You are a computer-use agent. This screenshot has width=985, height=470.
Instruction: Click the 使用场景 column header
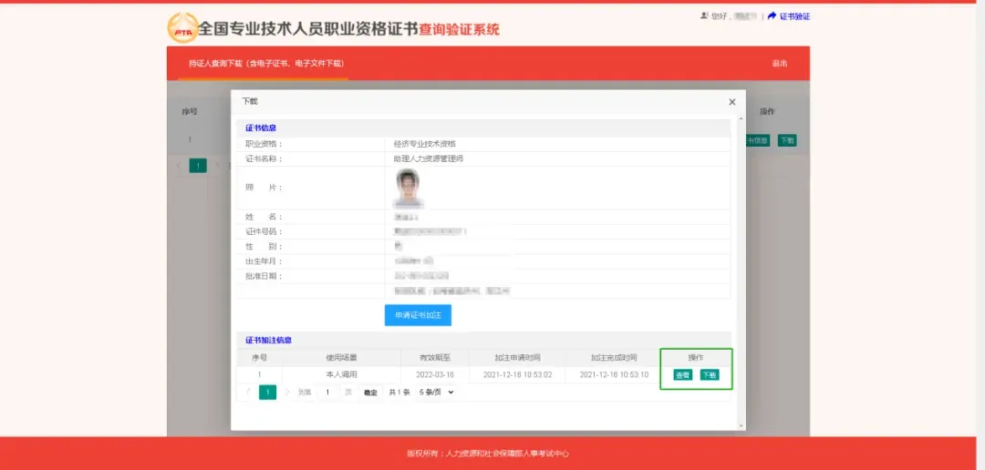tap(341, 358)
